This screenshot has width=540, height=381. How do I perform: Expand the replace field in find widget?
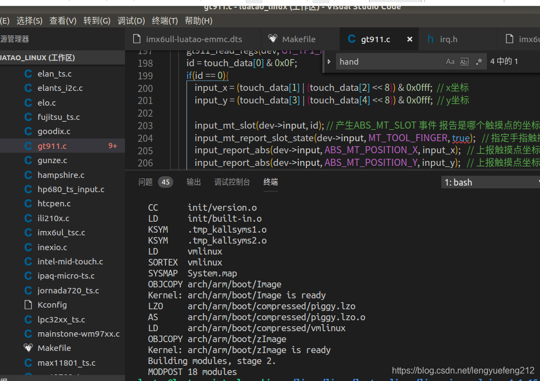point(329,61)
